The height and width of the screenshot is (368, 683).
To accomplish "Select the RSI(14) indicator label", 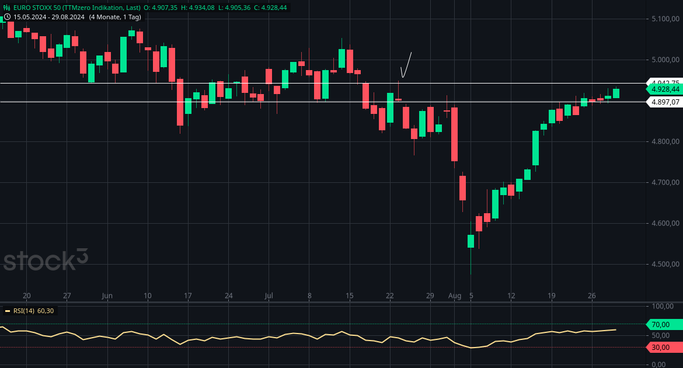I will [24, 311].
